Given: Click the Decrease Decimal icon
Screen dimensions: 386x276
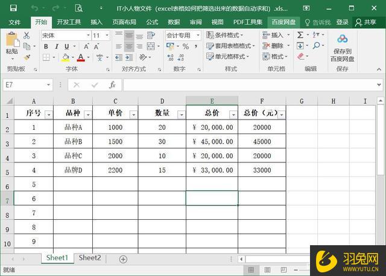Looking at the screenshot, I should coord(181,57).
